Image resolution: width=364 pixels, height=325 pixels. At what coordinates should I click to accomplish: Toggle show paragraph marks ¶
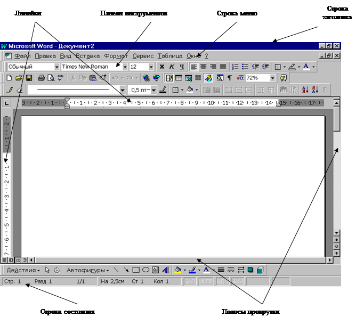point(230,78)
